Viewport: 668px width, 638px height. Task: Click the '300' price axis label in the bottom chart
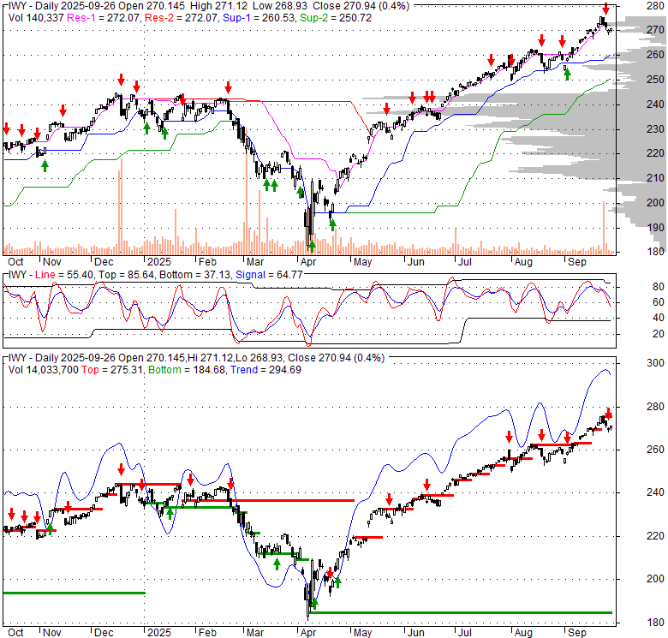point(655,363)
